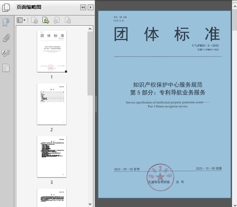The height and width of the screenshot is (207, 237).
Task: Open the Signatures panel icon
Action: [6, 53]
